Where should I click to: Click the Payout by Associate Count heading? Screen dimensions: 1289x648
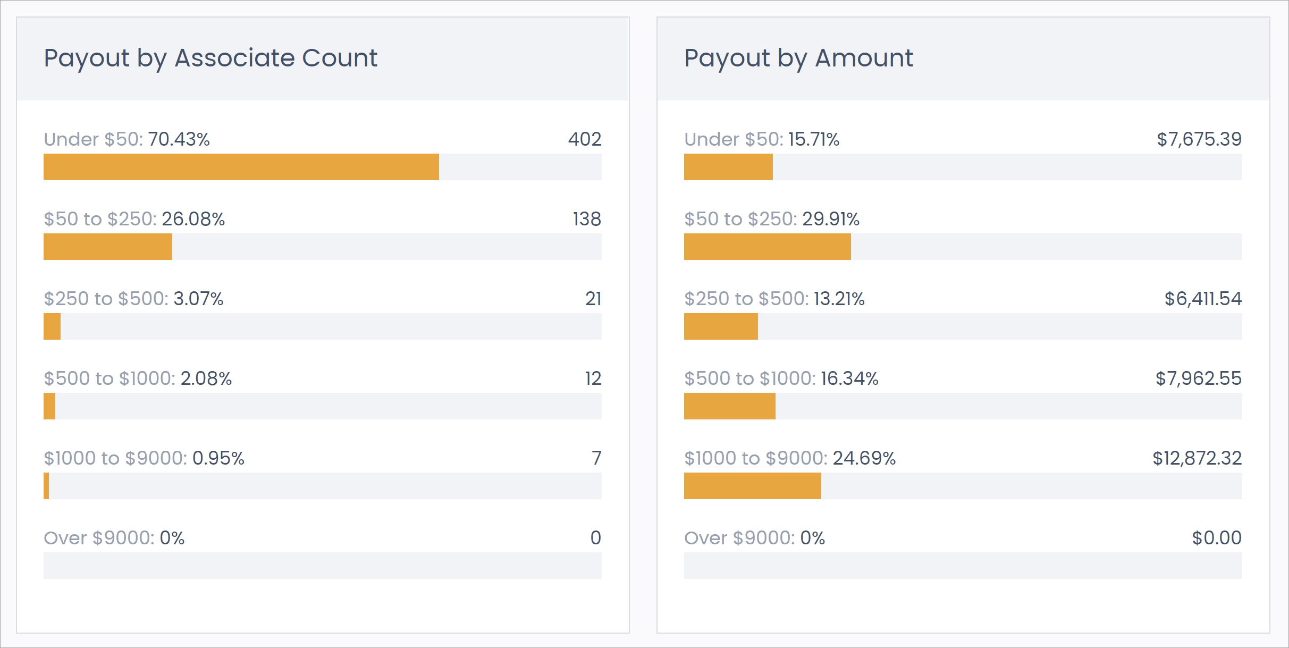click(210, 58)
